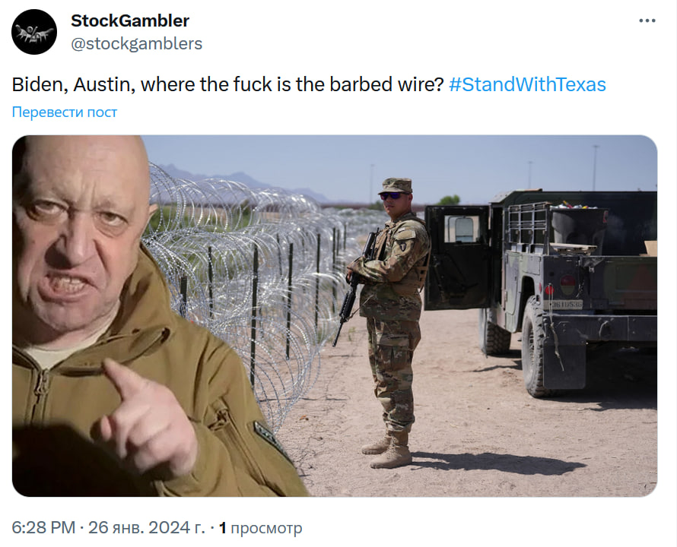Image resolution: width=677 pixels, height=547 pixels.
Task: Click the military Humvee's rear wheel
Action: click(537, 347)
